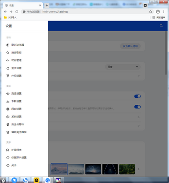Screen dimensions: 169x183
Task: Open the three-dot browser menu
Action: pyautogui.click(x=164, y=11)
